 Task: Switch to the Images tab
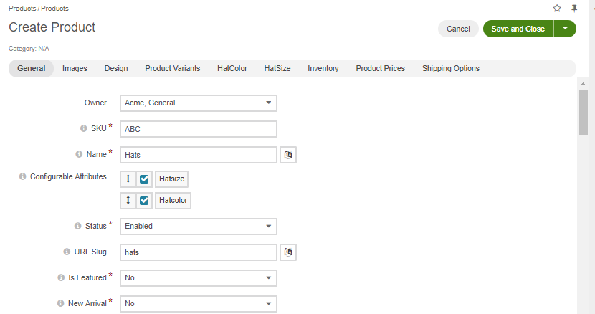click(75, 69)
